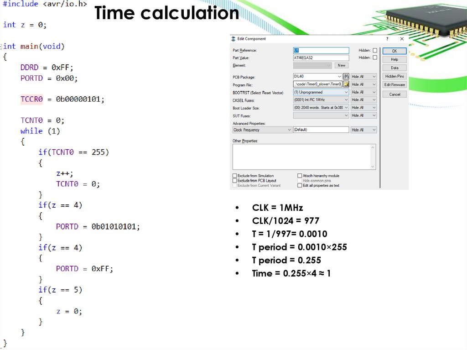Screen dimensions: 467x350
Task: Click the PCB package search binoculars icon
Action: (346, 76)
